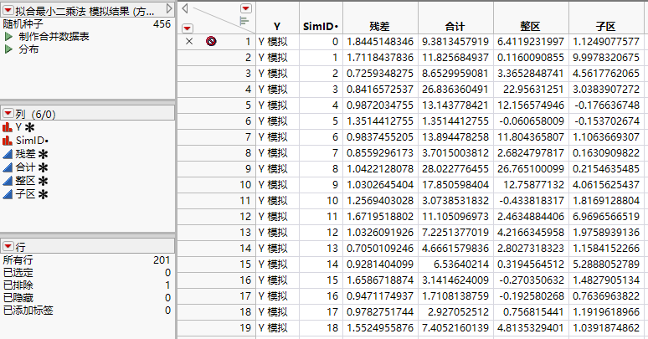
Task: Click the 已排除 rows entry
Action: point(87,285)
